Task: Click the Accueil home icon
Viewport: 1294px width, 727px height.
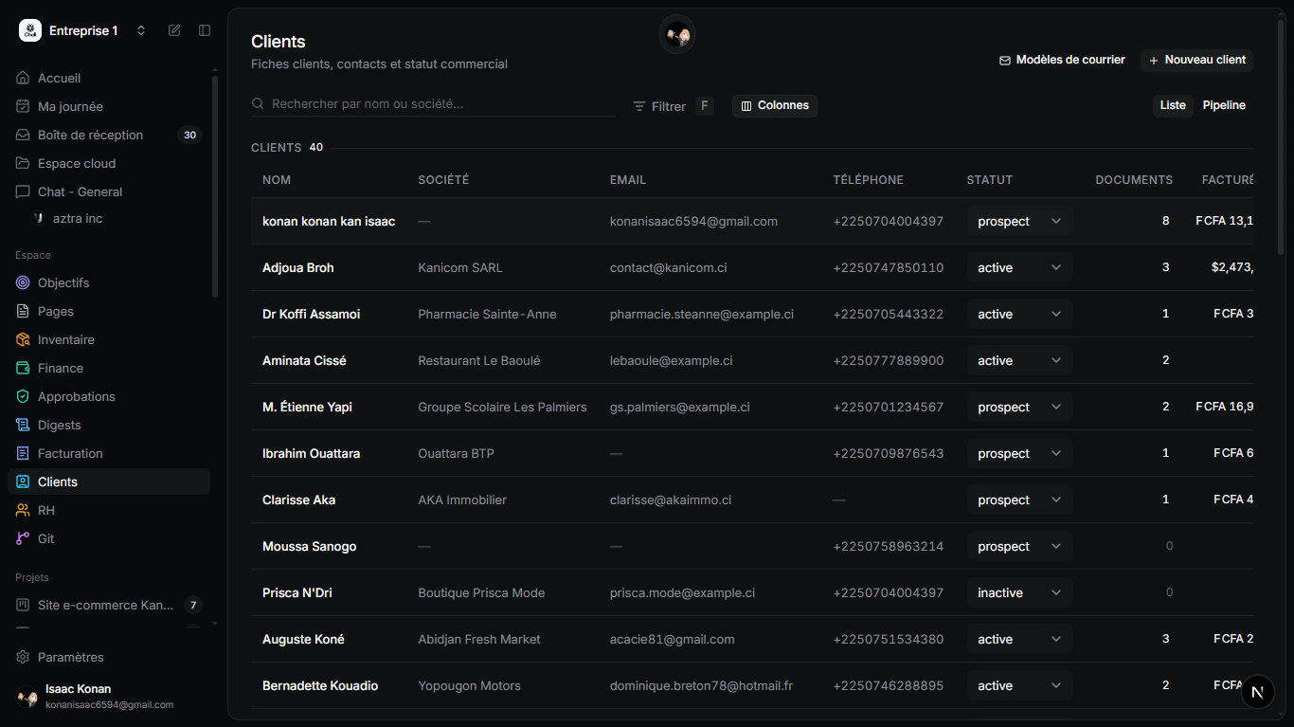Action: (x=23, y=78)
